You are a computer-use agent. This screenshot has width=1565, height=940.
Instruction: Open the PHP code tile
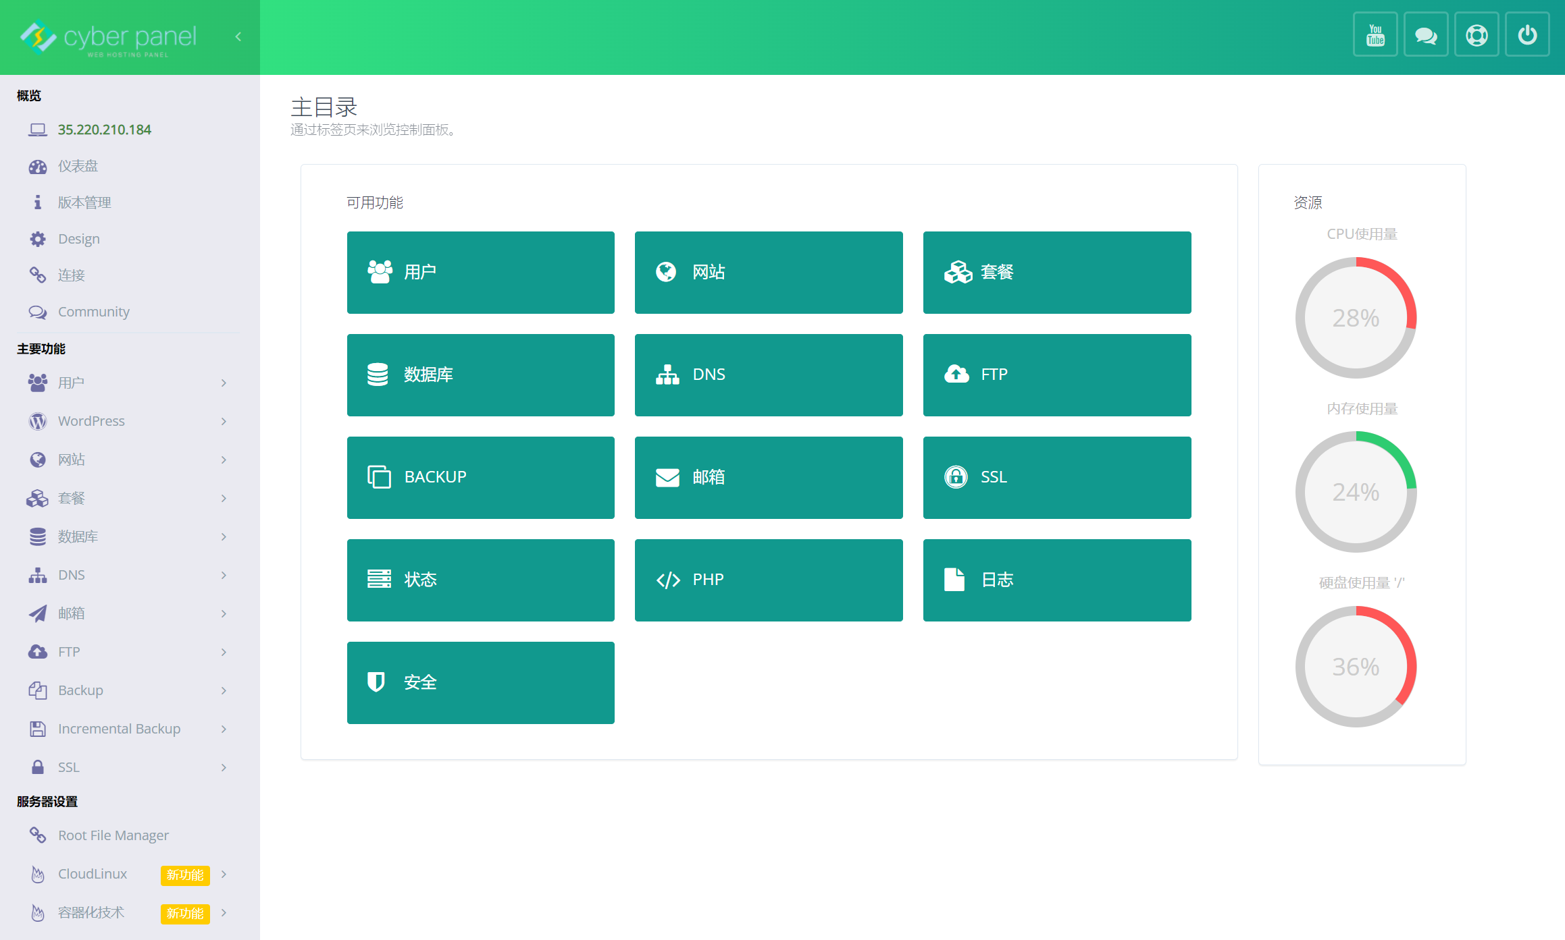click(768, 580)
